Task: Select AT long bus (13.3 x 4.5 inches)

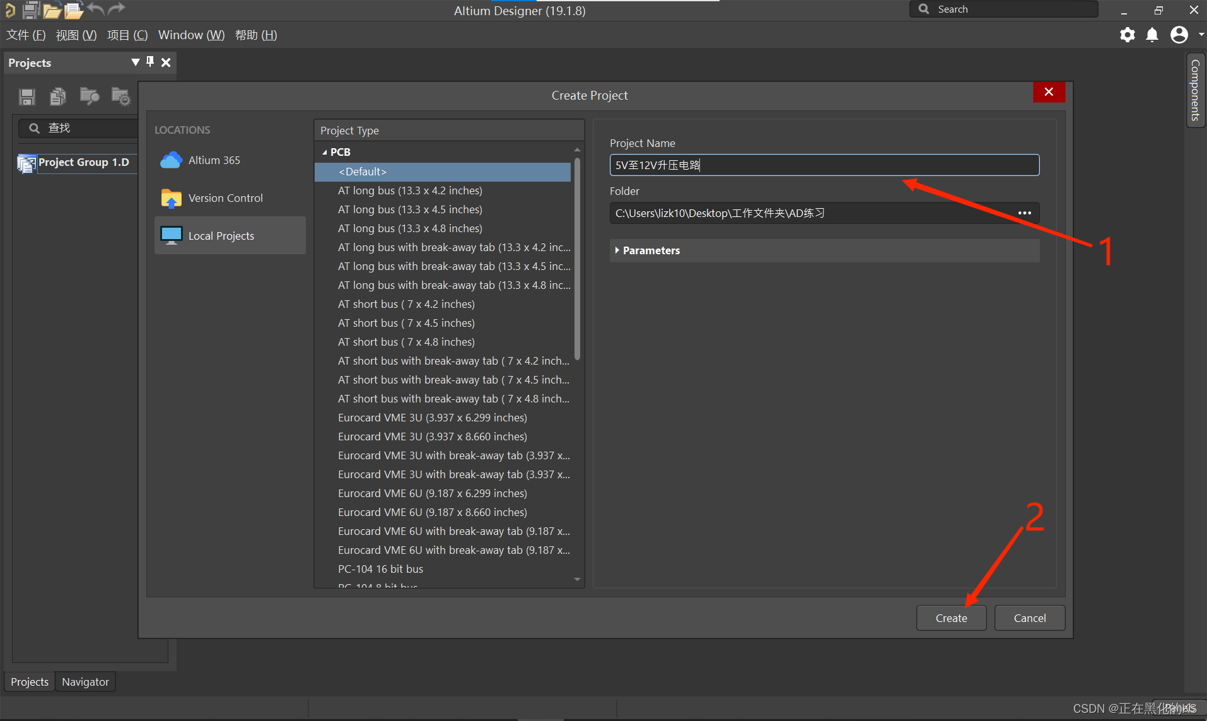Action: pyautogui.click(x=443, y=209)
